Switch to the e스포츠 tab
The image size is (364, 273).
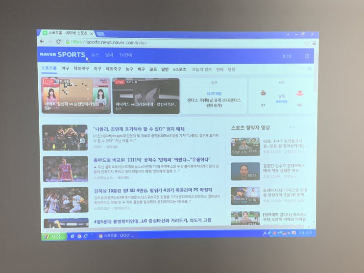tap(179, 70)
